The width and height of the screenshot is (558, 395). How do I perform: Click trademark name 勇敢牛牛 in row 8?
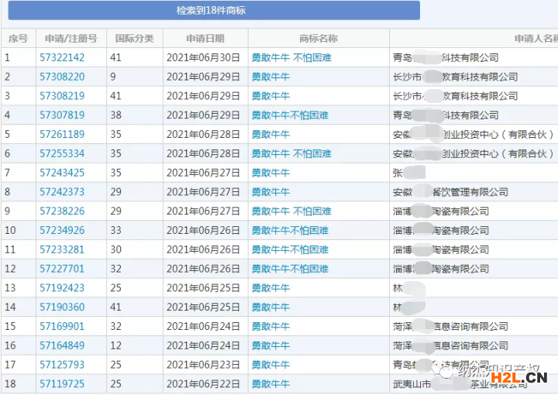pos(270,192)
